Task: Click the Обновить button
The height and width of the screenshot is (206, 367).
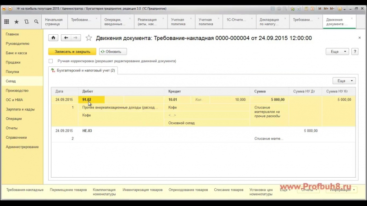Action: (x=113, y=52)
